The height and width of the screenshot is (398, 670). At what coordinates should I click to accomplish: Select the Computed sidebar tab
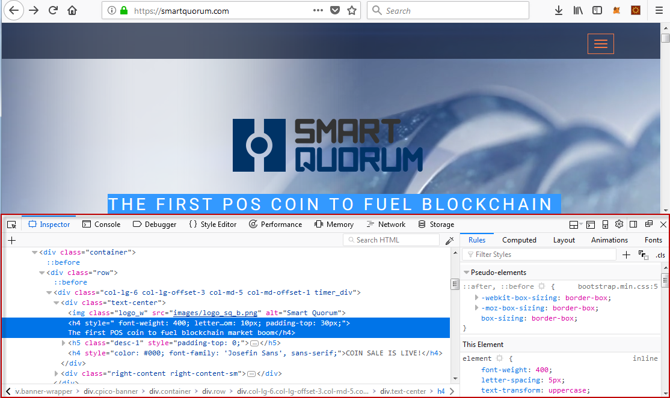[519, 240]
